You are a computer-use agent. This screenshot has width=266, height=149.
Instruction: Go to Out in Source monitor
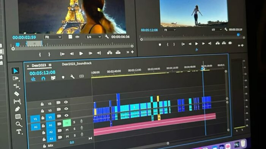click(99, 53)
